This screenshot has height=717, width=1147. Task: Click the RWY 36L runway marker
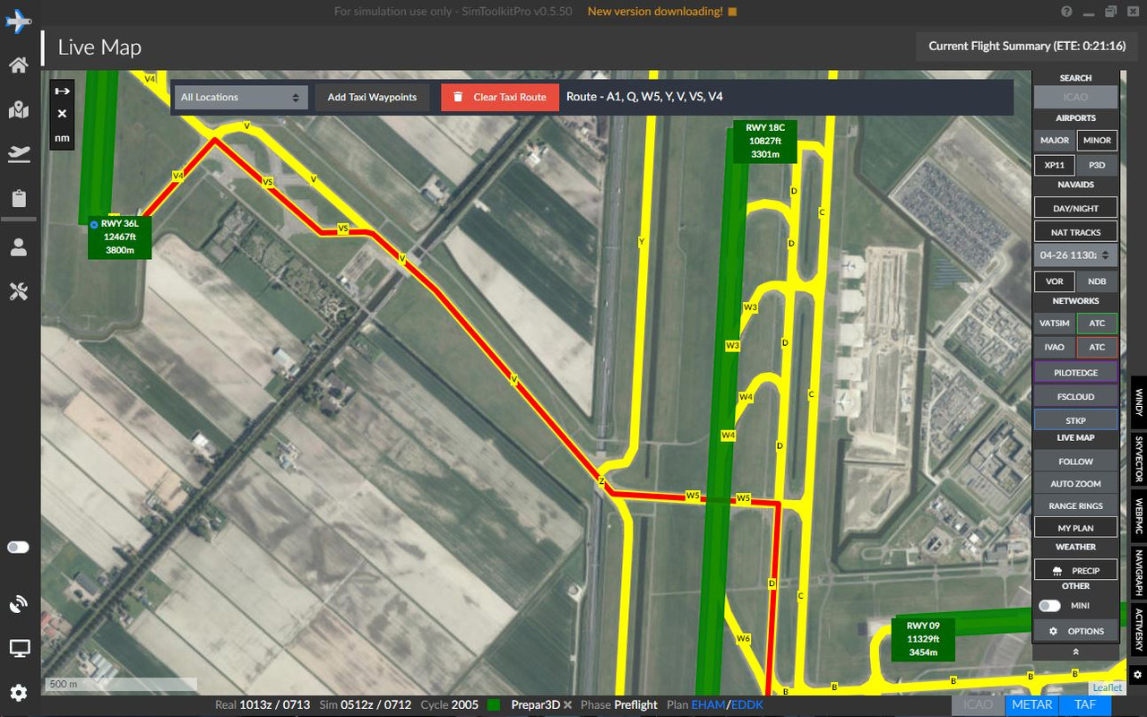pyautogui.click(x=119, y=237)
